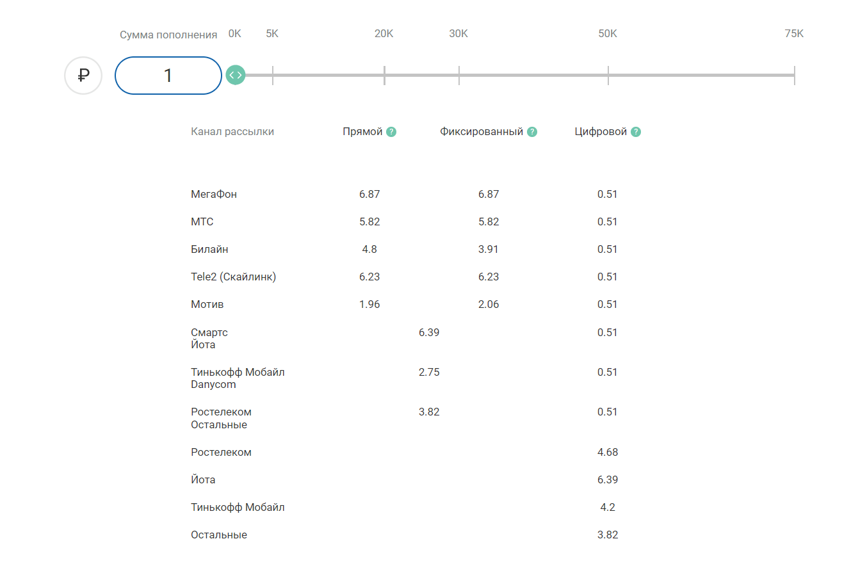Click the 0.51 digital price for Danycom
Screen dimensions: 867x564
607,372
